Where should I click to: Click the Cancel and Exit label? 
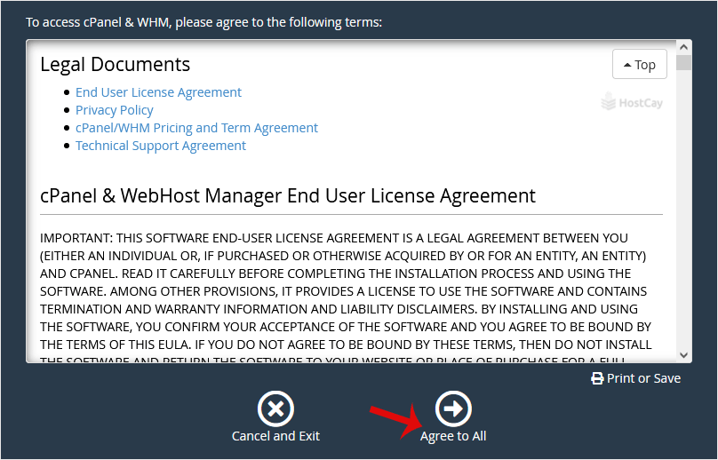[x=275, y=436]
